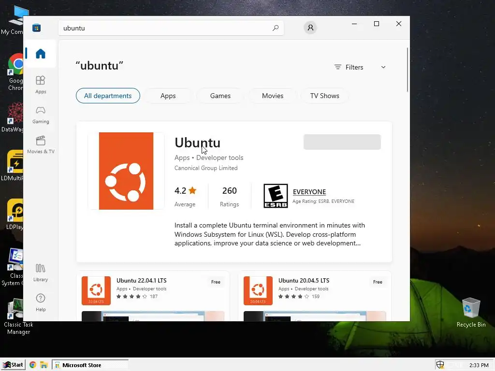Click the Ubuntu app title
Screen dimensions: 495x371
coord(198,143)
